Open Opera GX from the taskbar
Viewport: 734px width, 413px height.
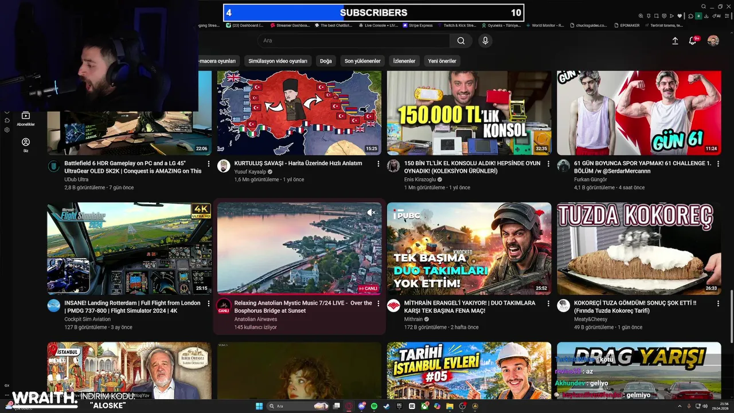pyautogui.click(x=349, y=406)
